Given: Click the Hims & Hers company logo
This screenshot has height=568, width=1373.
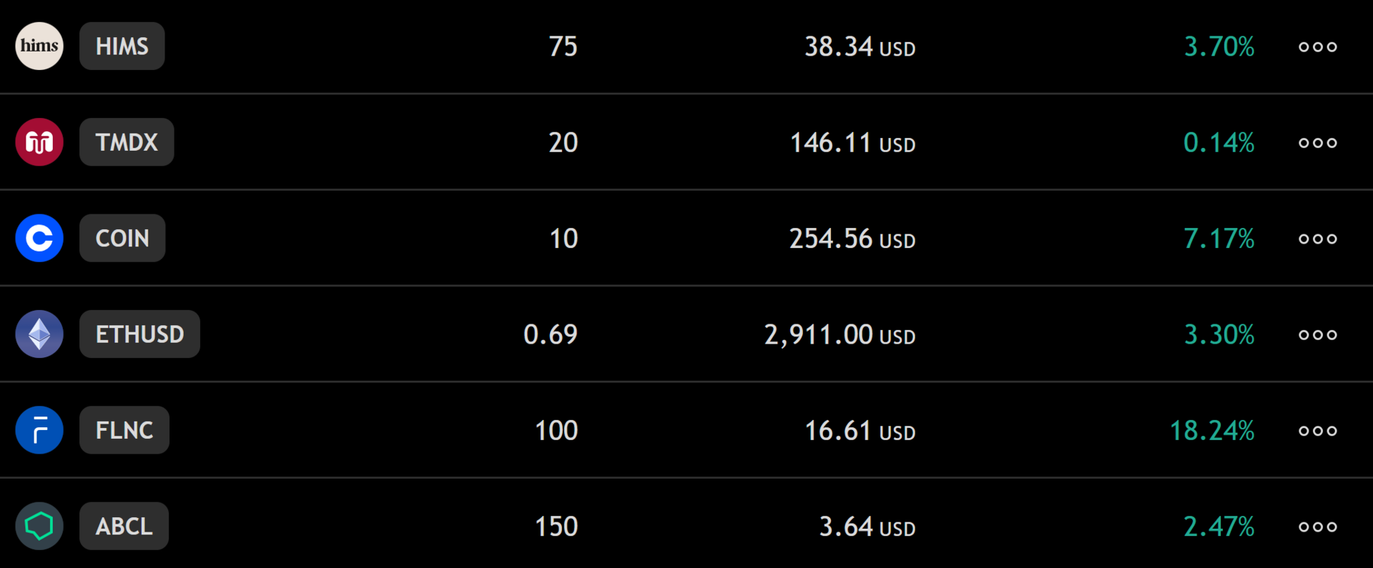Looking at the screenshot, I should pyautogui.click(x=39, y=46).
